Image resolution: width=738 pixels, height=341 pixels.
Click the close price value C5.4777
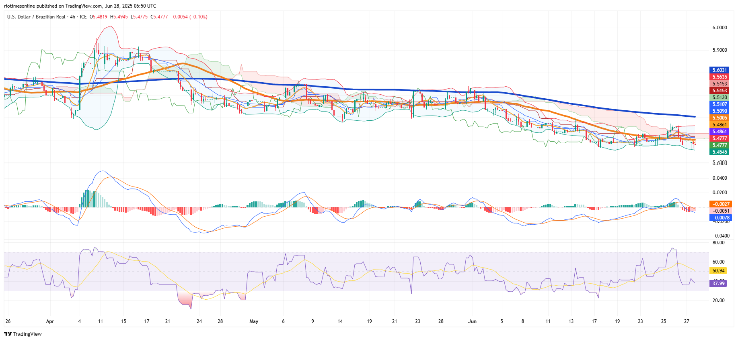pos(160,17)
